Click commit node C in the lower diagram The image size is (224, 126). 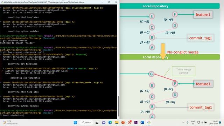click(x=152, y=97)
